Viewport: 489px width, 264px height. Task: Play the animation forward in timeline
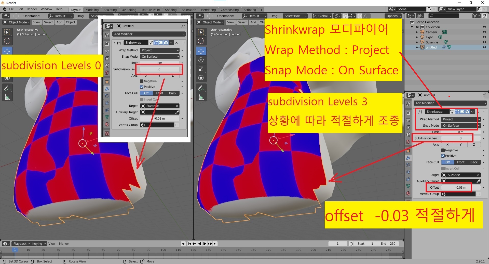205,244
